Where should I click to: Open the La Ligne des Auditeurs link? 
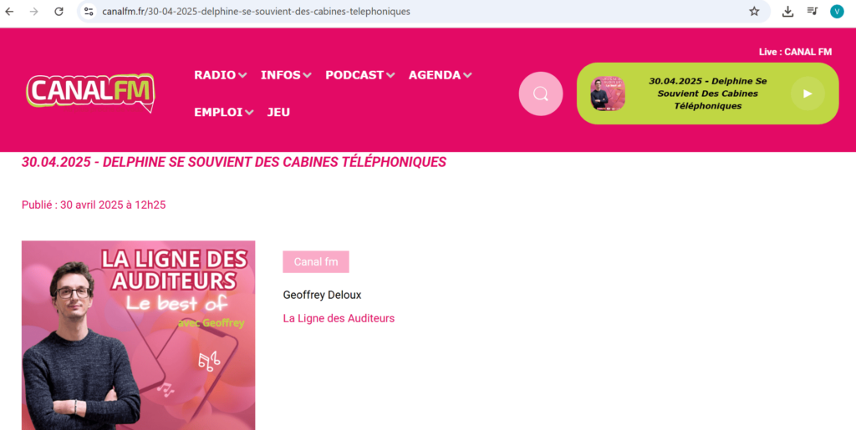click(x=339, y=318)
